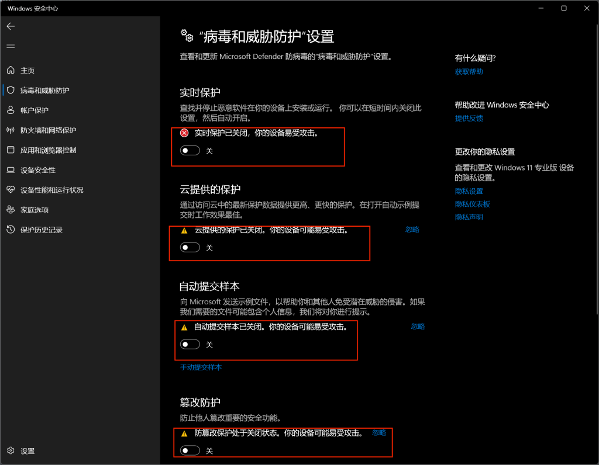Image resolution: width=599 pixels, height=465 pixels.
Task: Click the 提供反馈 link
Action: pos(469,118)
